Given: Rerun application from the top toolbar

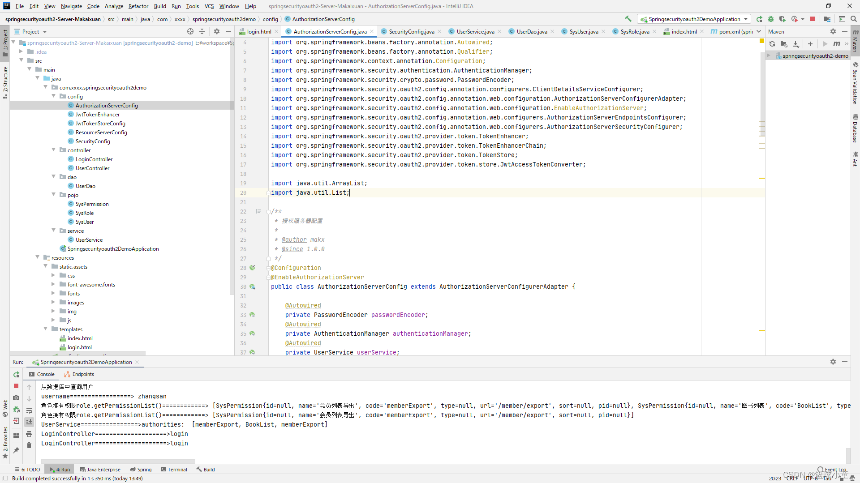Looking at the screenshot, I should tap(759, 19).
